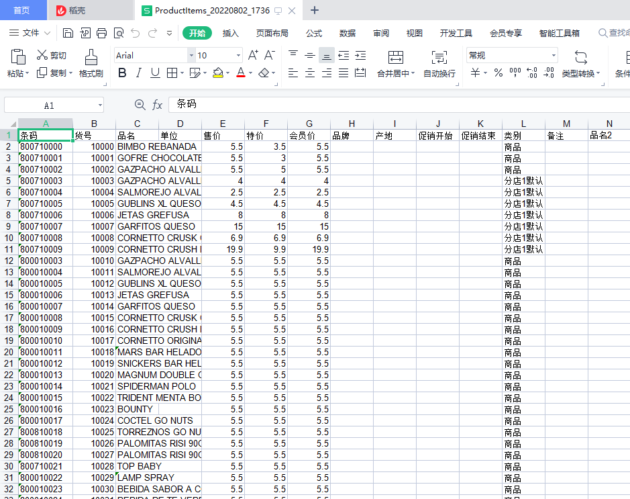The image size is (630, 499).
Task: Toggle Italic formatting
Action: tap(139, 73)
